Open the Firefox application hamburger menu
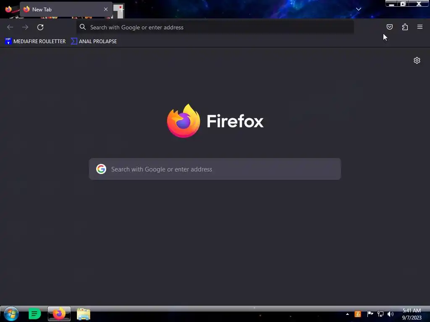This screenshot has width=430, height=322. [x=420, y=27]
